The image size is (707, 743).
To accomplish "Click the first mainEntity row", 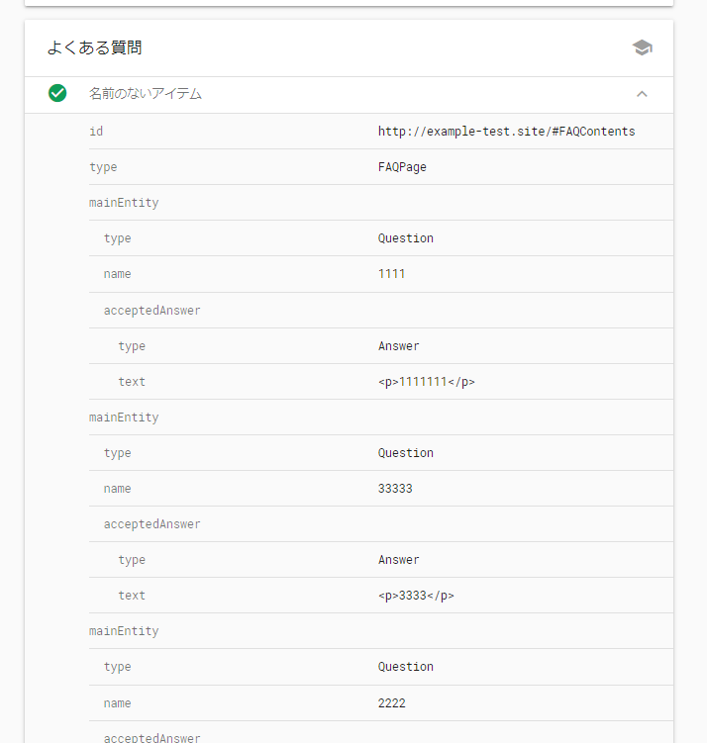I will click(x=381, y=203).
